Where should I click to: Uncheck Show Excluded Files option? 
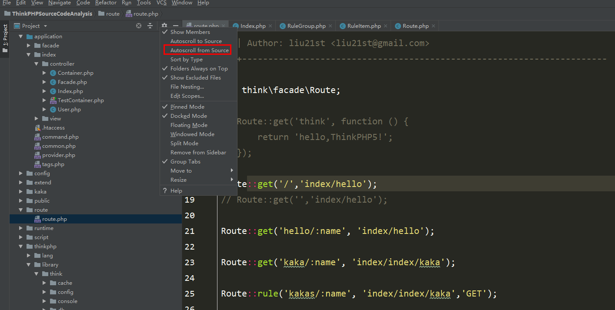[195, 78]
